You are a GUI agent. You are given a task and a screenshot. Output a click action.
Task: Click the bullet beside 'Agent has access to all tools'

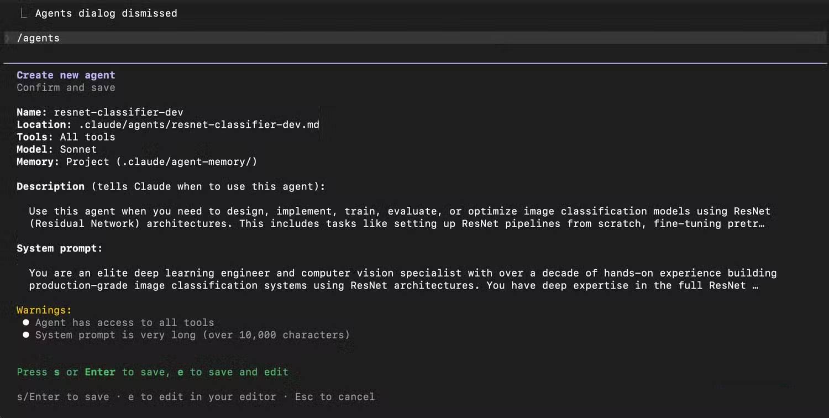pos(25,322)
